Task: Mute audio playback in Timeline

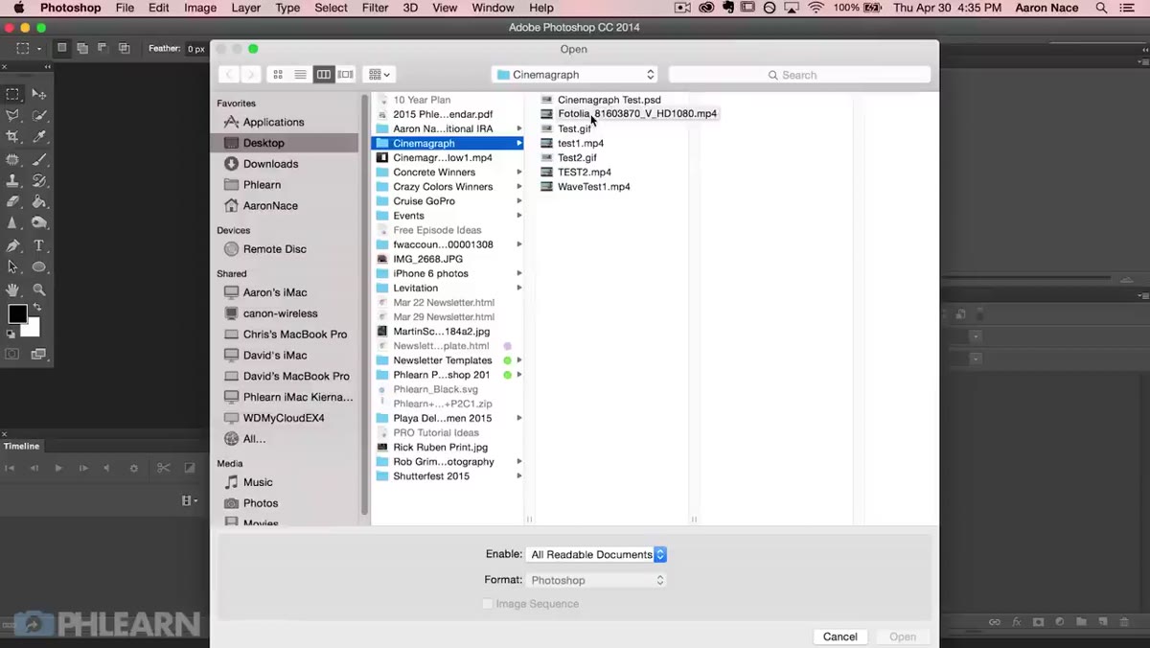Action: pos(107,468)
